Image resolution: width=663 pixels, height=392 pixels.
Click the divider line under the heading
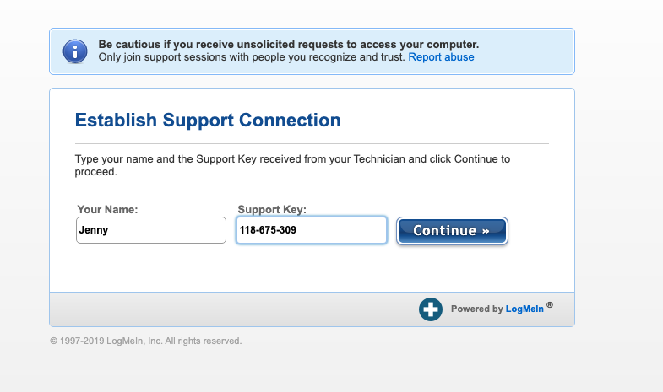(x=312, y=144)
